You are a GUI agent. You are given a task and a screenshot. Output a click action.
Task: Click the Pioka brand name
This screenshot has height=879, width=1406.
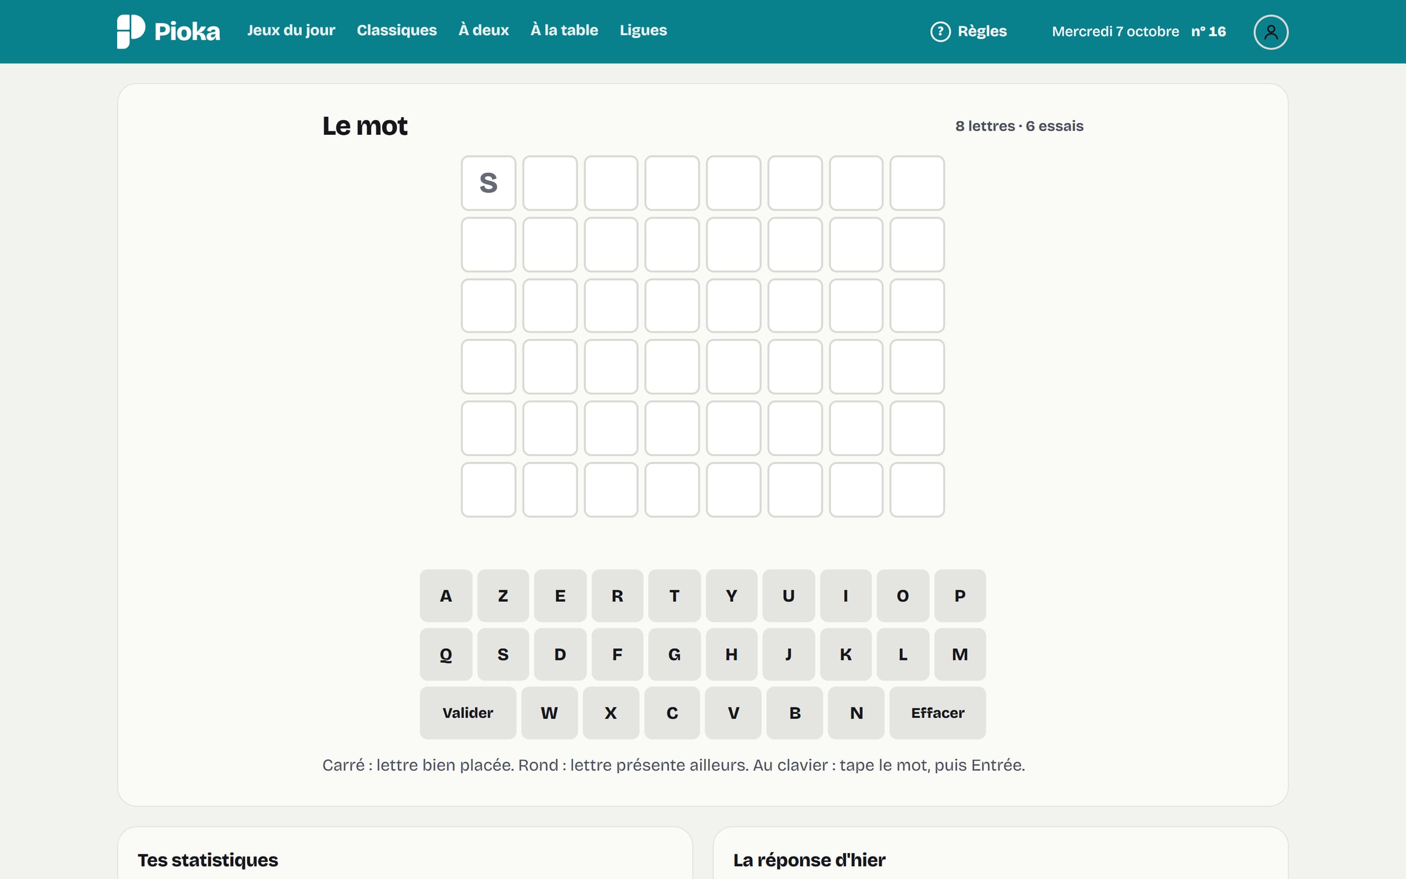click(187, 32)
